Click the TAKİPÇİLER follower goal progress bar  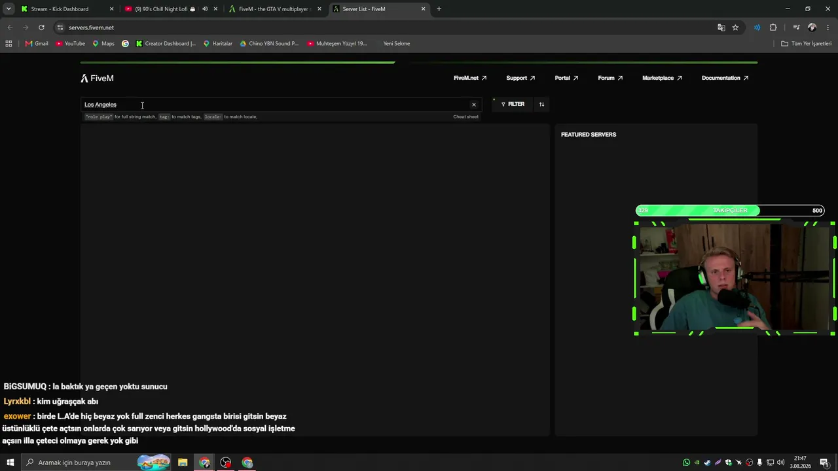[730, 211]
